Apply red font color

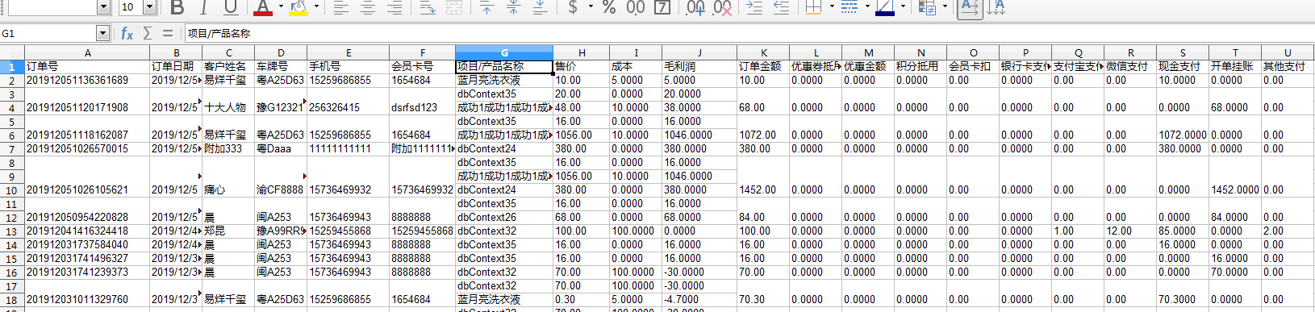(x=263, y=8)
